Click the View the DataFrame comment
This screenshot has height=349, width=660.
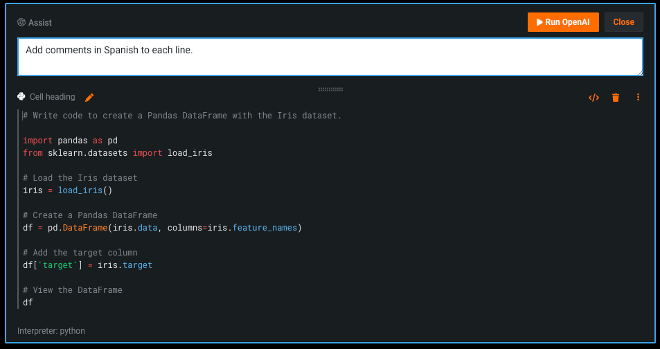point(73,290)
